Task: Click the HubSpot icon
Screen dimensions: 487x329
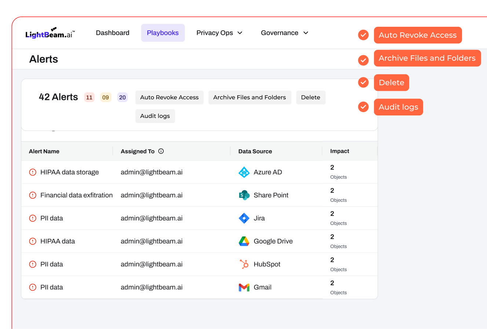Action: pos(244,264)
